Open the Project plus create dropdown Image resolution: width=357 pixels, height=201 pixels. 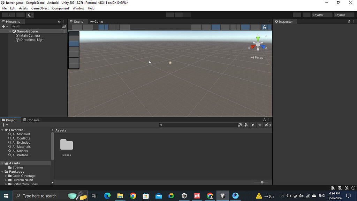pos(5,125)
